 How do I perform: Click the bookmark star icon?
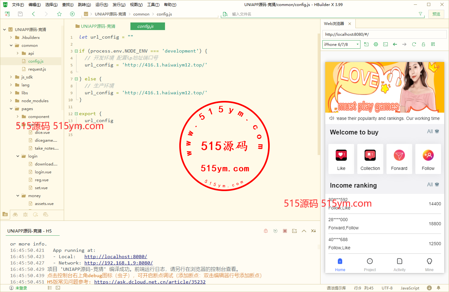pyautogui.click(x=59, y=14)
